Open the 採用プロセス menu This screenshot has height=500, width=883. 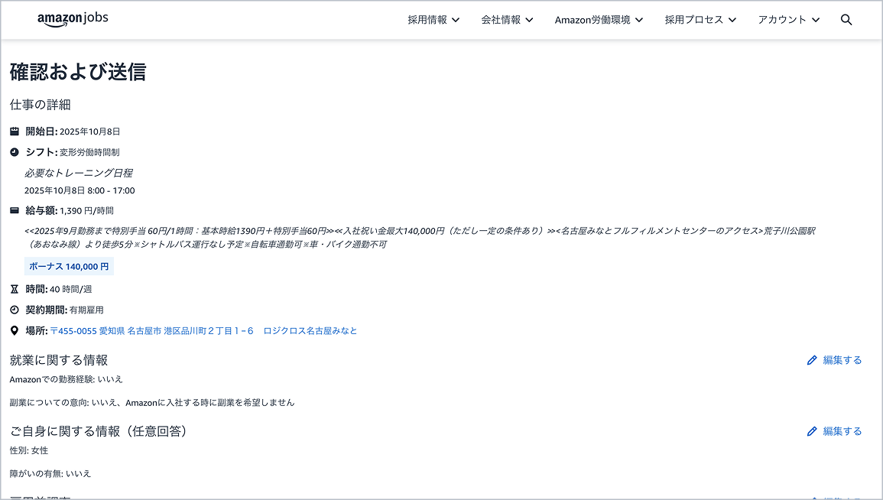[700, 20]
